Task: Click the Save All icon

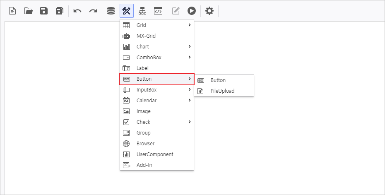Action: click(60, 11)
